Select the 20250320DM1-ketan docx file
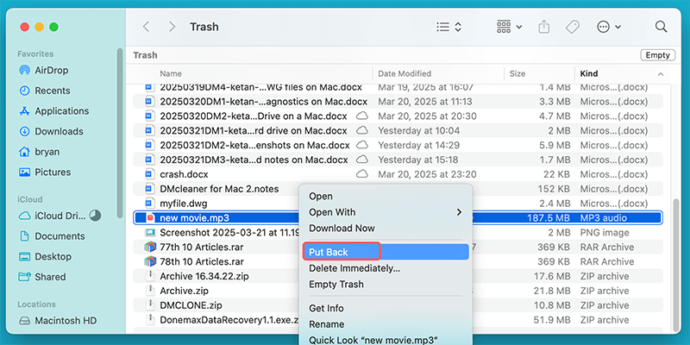The image size is (690, 345). point(264,102)
